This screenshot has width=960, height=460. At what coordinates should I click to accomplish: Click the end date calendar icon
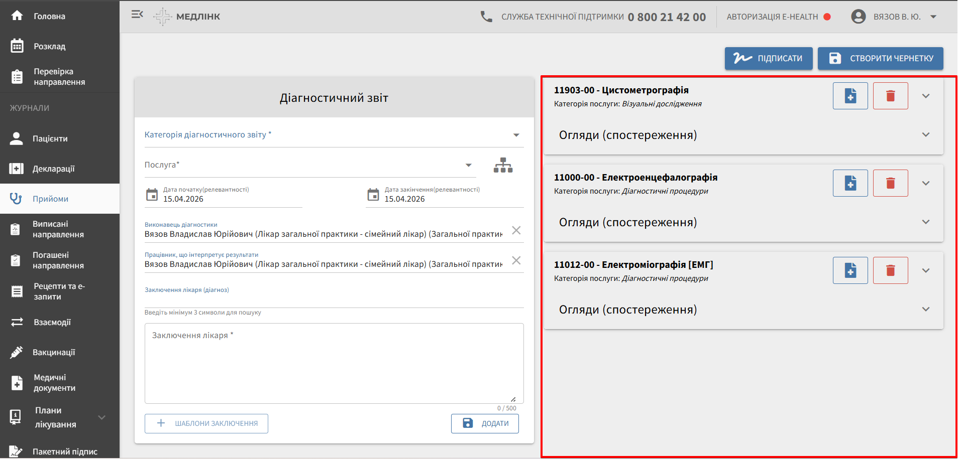(373, 195)
